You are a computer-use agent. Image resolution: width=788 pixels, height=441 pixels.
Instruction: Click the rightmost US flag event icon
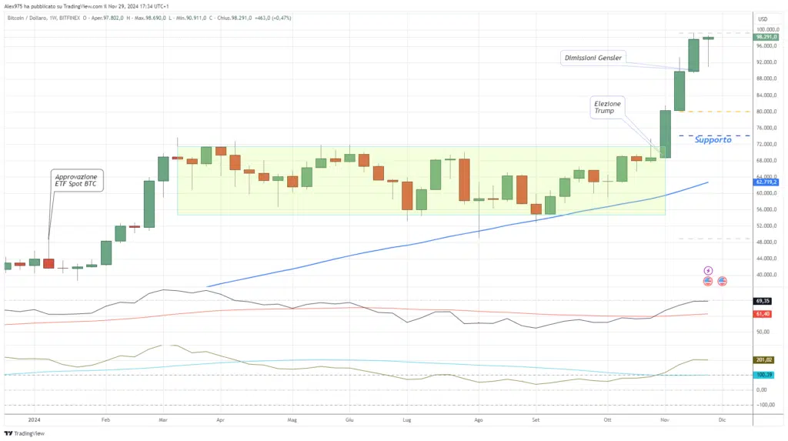coord(722,281)
